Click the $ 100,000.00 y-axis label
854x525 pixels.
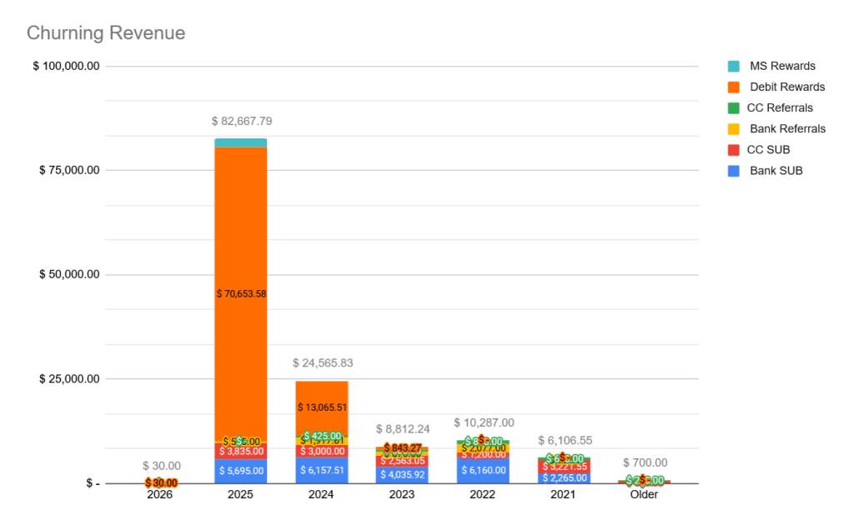(67, 67)
